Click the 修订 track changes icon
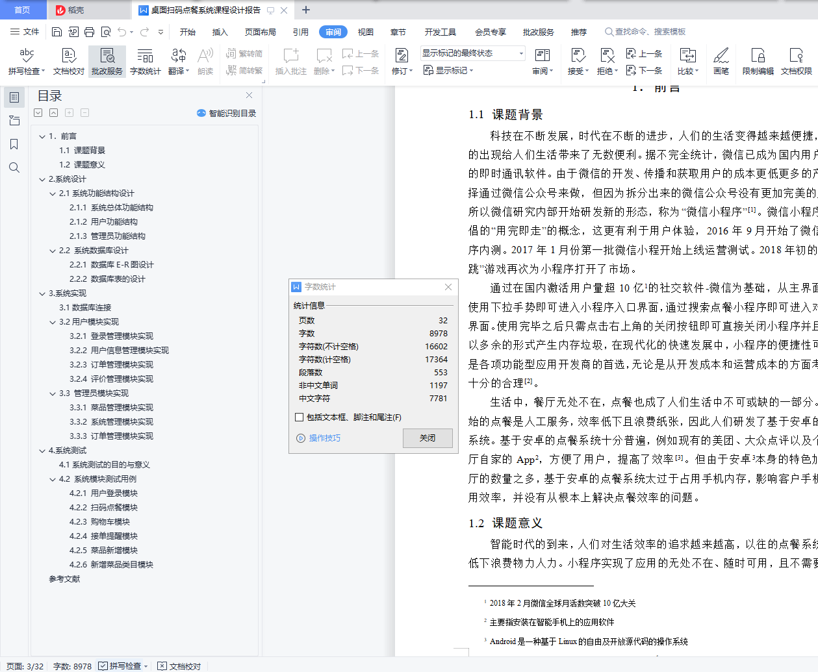The width and height of the screenshot is (818, 672). [402, 56]
